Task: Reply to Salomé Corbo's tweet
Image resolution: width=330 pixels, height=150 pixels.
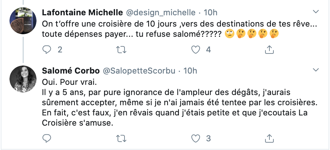Action: 47,138
